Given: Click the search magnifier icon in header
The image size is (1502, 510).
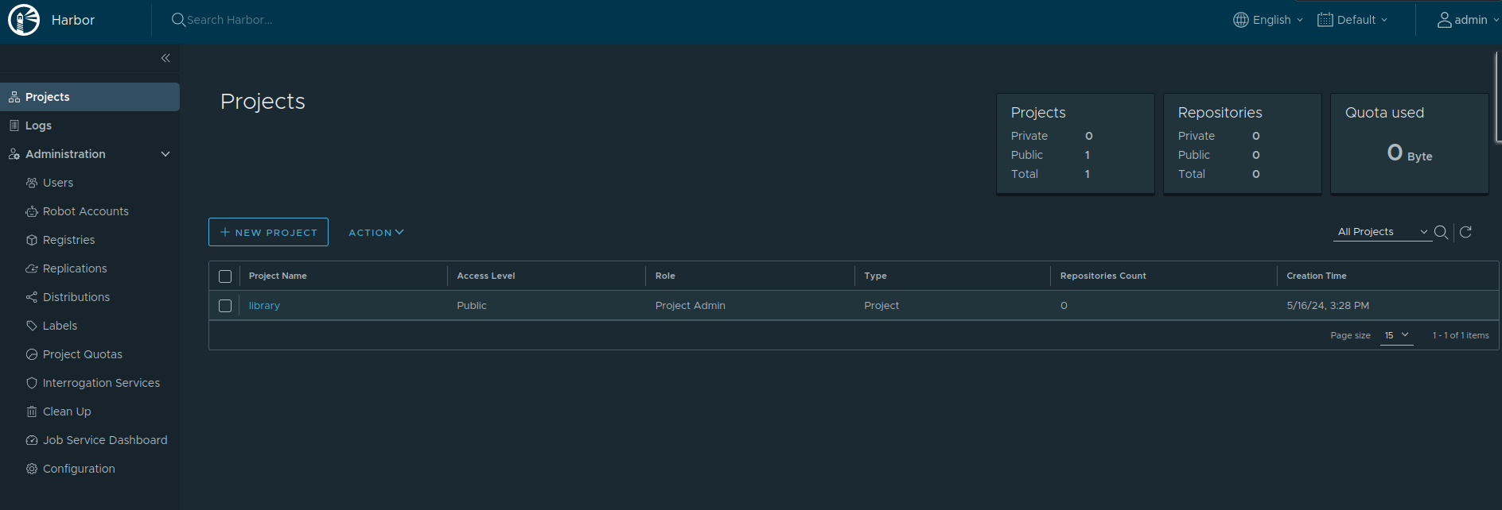Looking at the screenshot, I should click(x=178, y=20).
